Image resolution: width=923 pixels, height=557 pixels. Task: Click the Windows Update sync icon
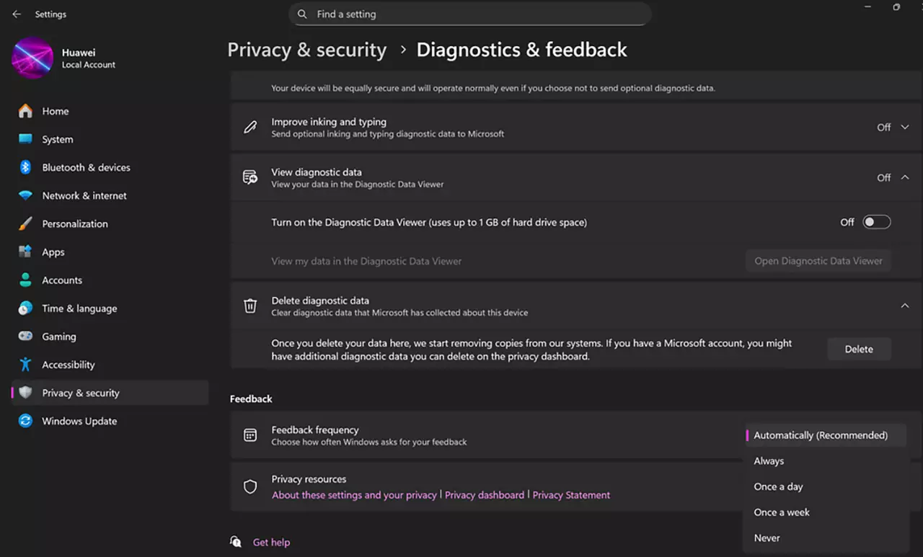pyautogui.click(x=25, y=421)
